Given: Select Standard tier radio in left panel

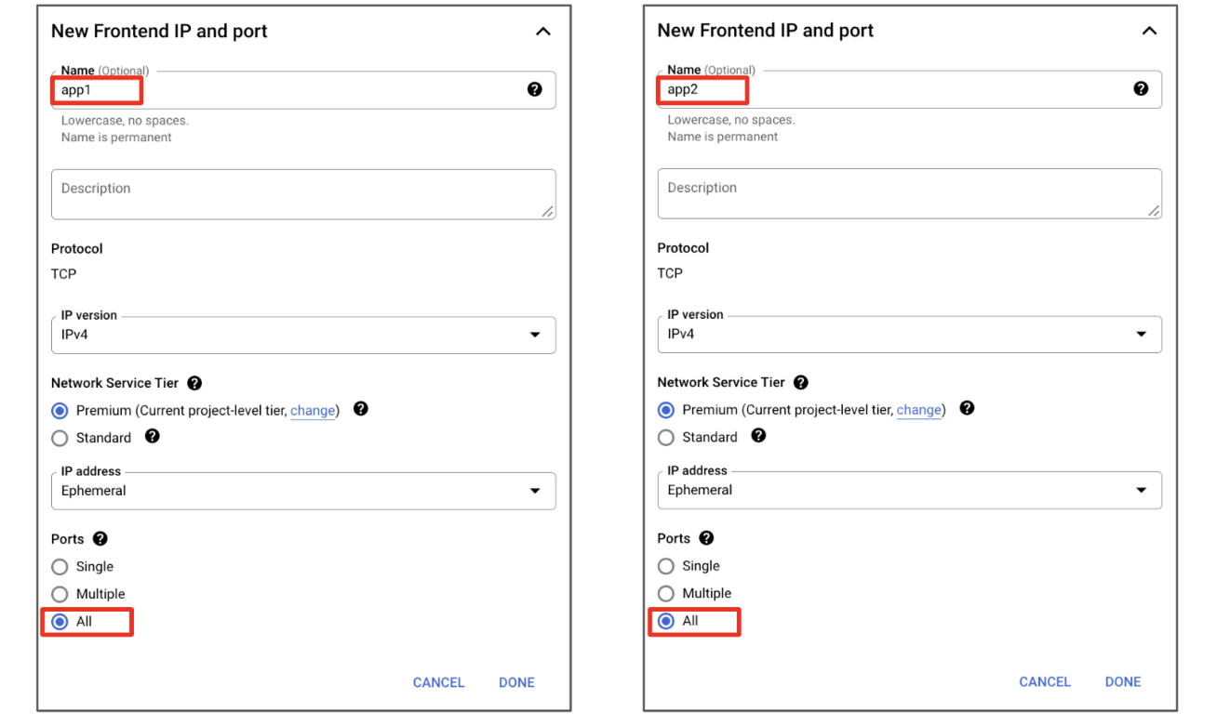Looking at the screenshot, I should [60, 438].
